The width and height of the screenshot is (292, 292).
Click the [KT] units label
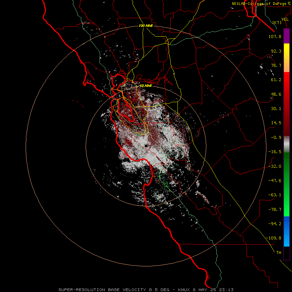pos(277,22)
